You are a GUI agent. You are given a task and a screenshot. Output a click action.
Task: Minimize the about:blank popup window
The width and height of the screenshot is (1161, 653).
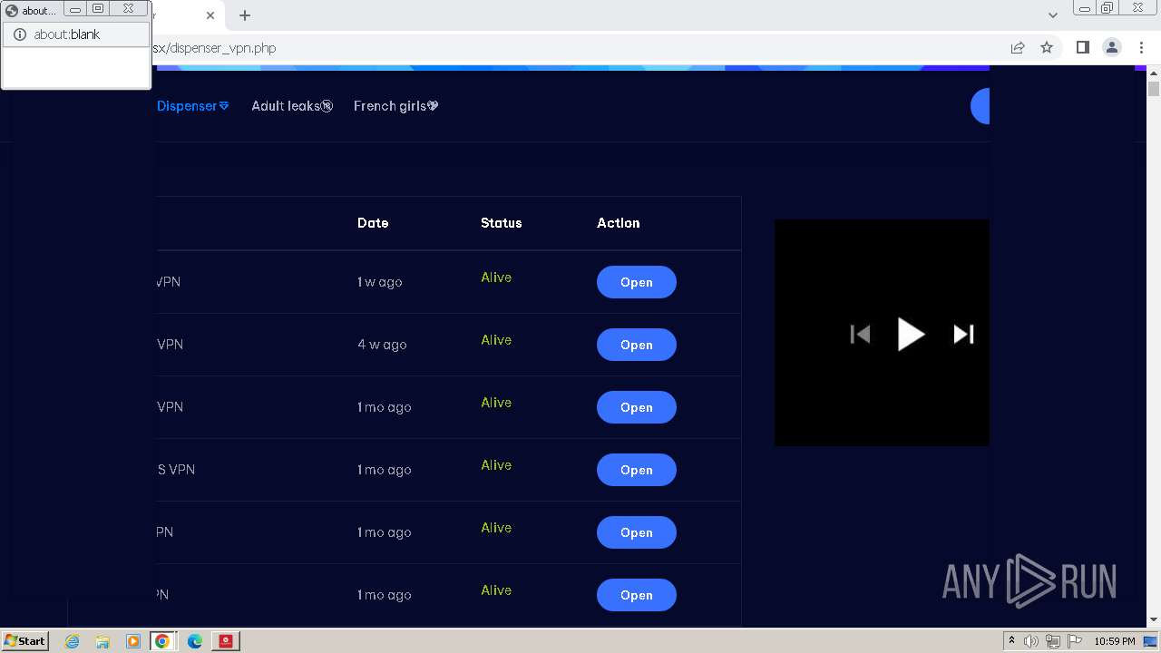(x=75, y=9)
